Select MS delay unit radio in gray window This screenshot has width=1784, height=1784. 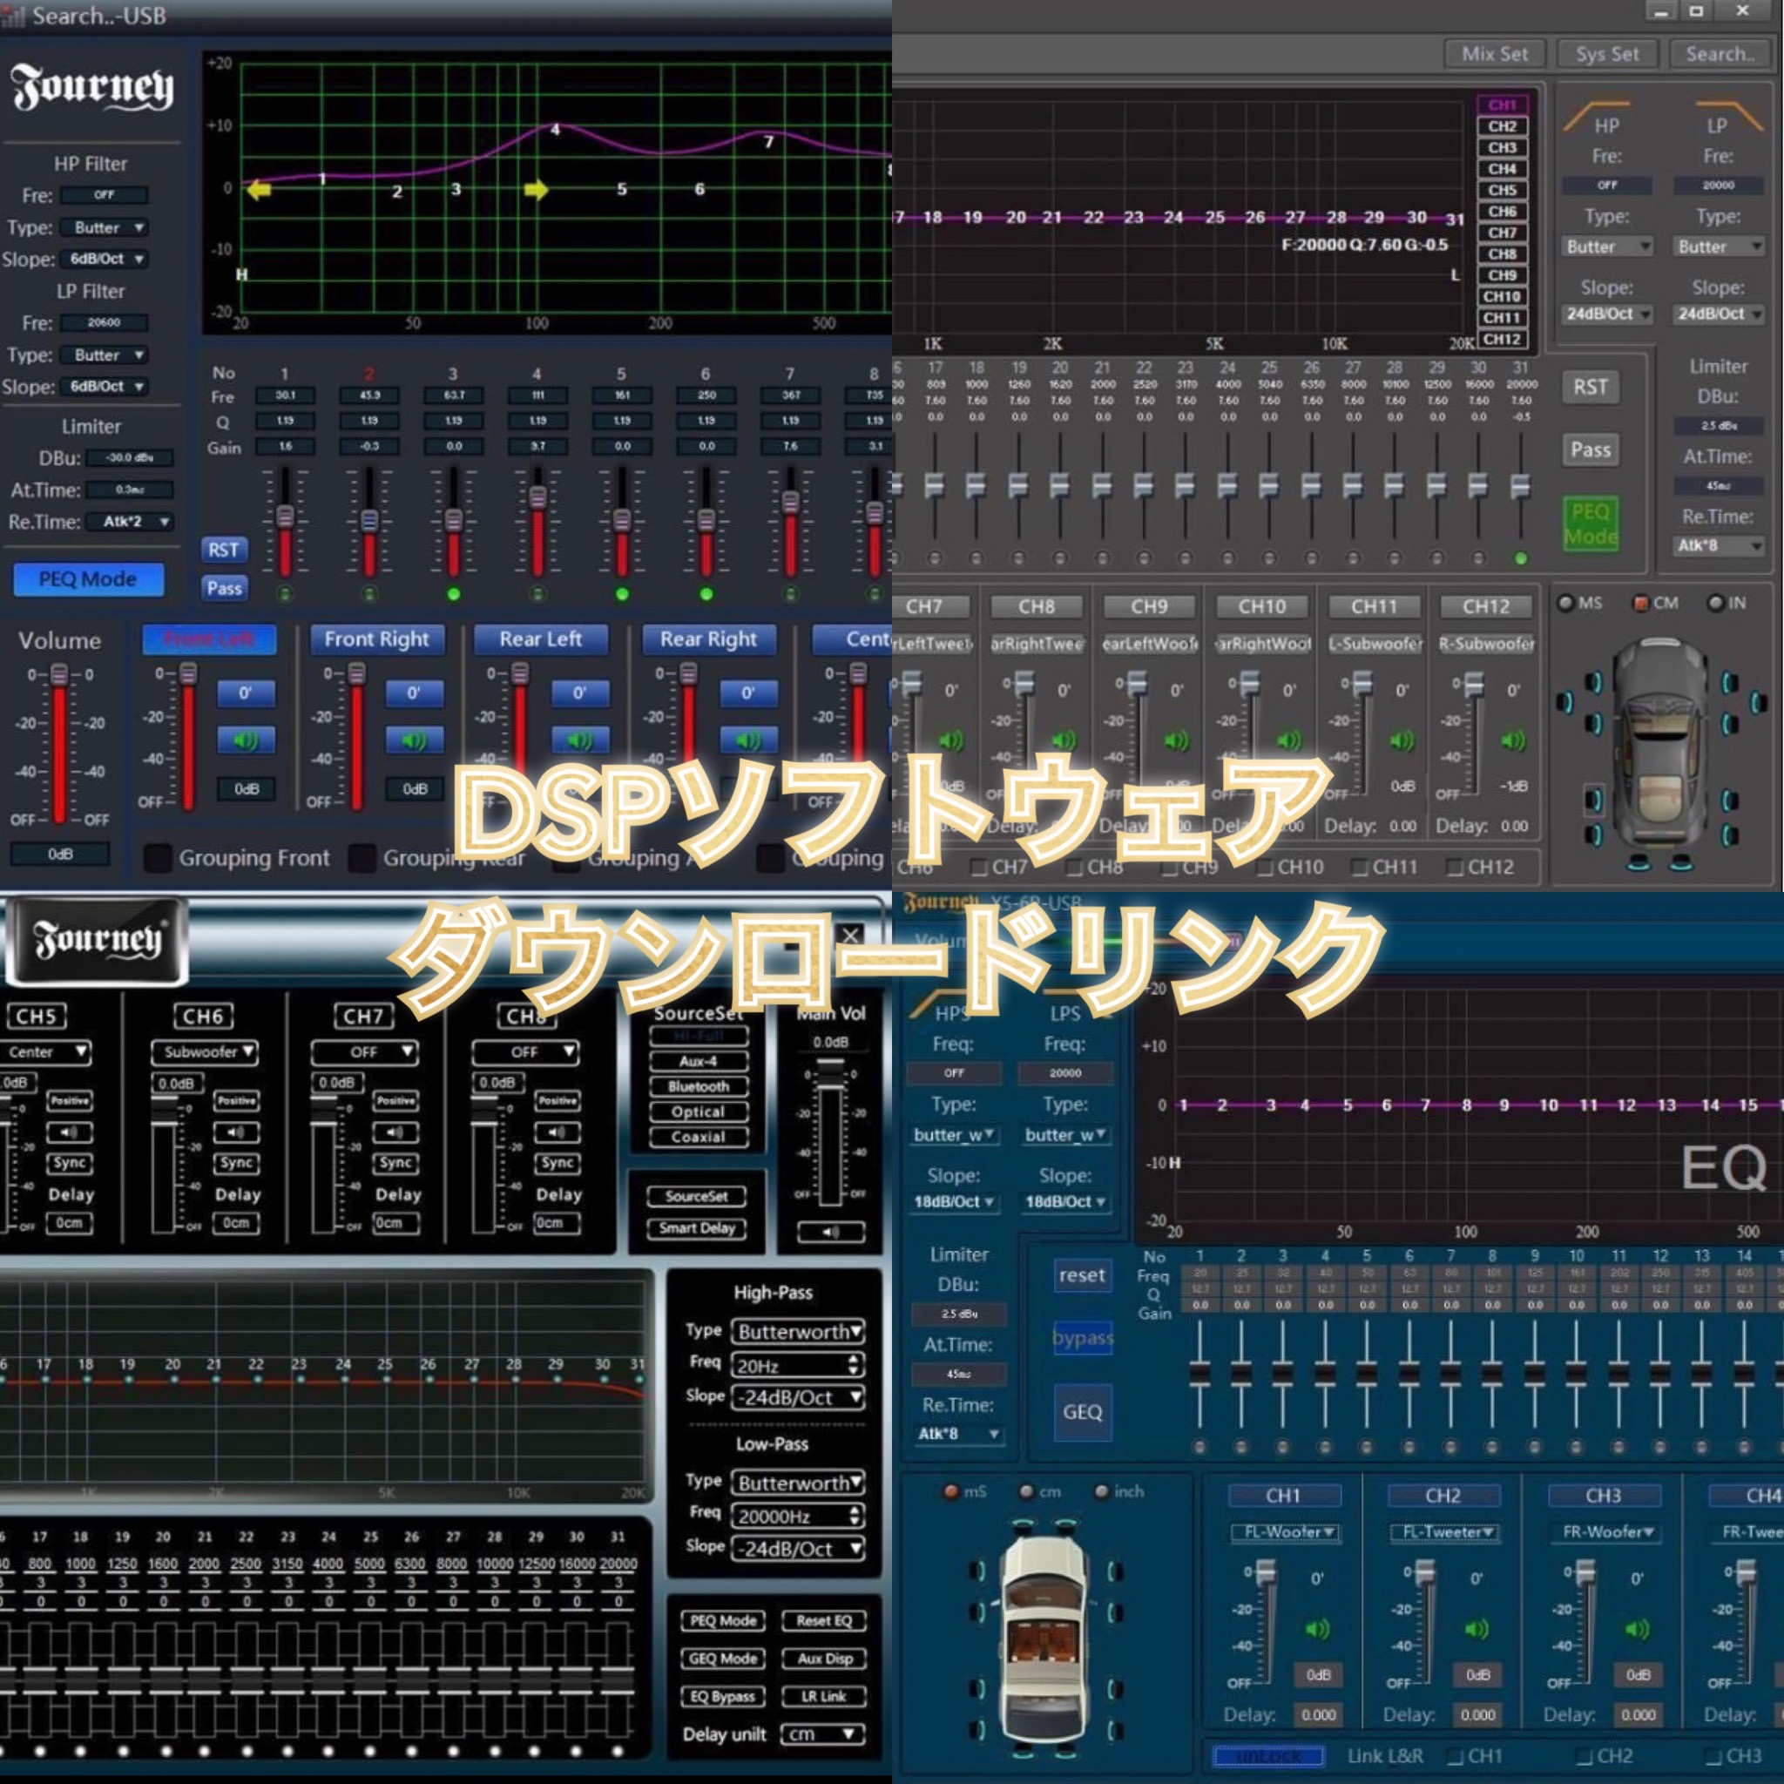point(1565,603)
